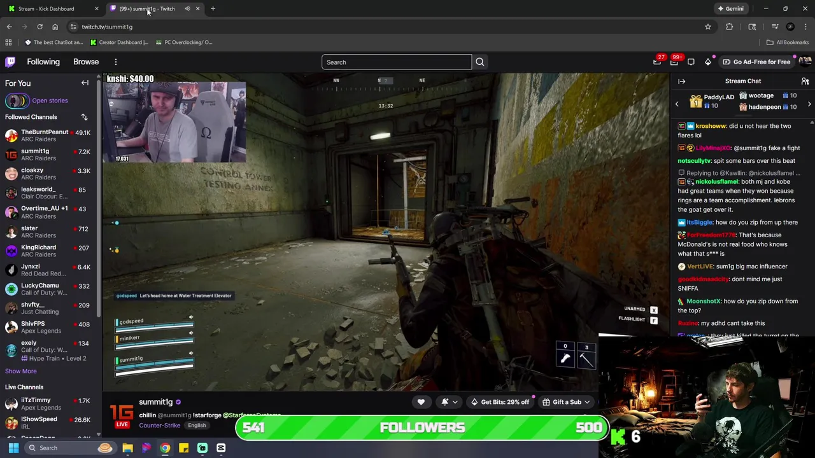
Task: Mute the summit1g tab speaker icon
Action: (187, 8)
